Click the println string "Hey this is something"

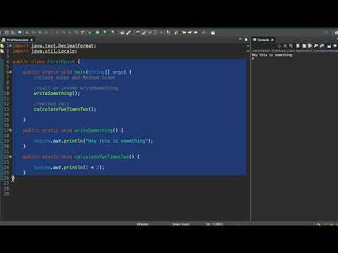click(117, 141)
